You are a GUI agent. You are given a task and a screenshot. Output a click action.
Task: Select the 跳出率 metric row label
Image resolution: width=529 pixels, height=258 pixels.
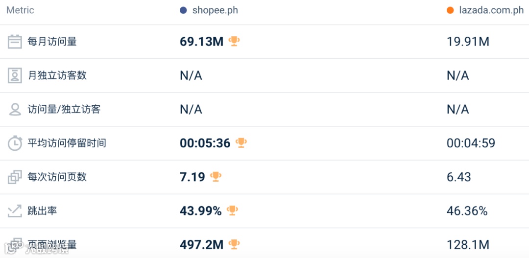pos(42,211)
